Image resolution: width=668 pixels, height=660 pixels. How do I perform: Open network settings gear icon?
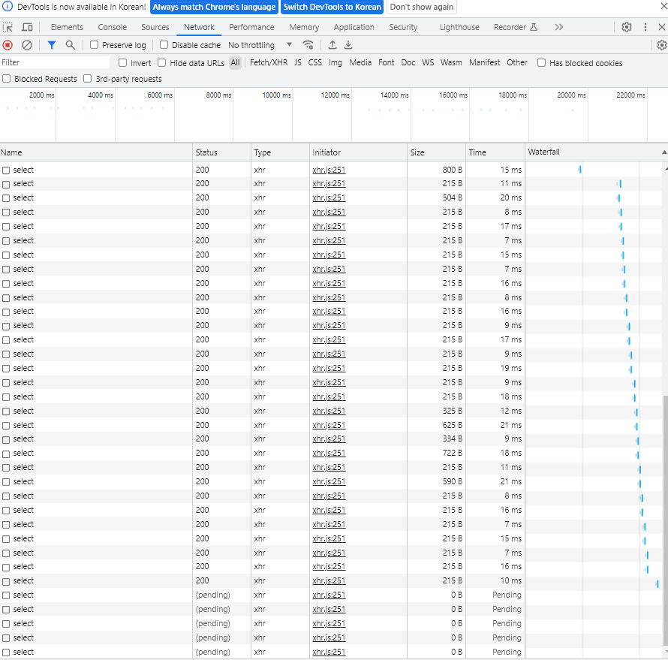click(661, 45)
